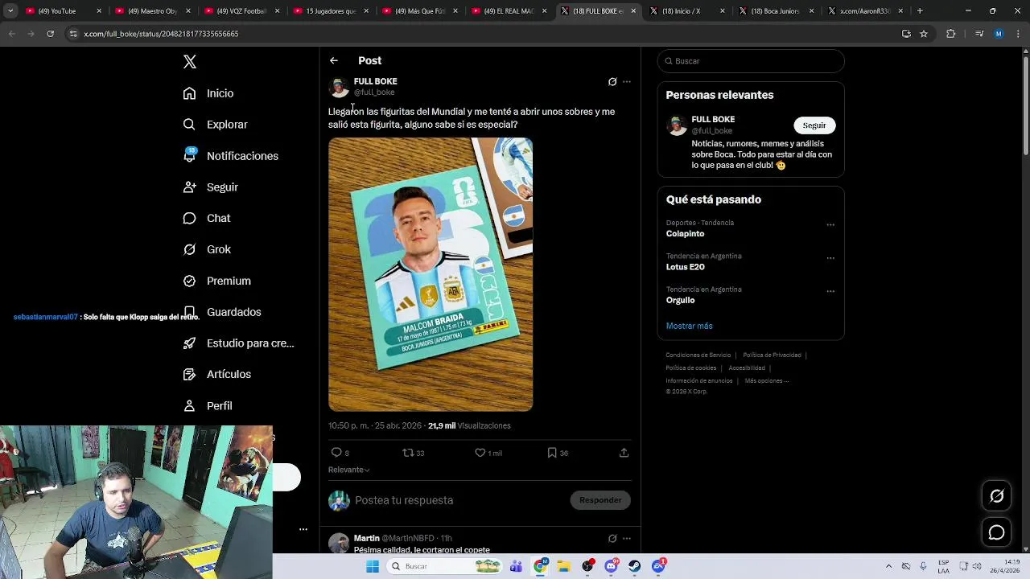The height and width of the screenshot is (579, 1030).
Task: Open the Chrome extensions menu
Action: (x=950, y=34)
